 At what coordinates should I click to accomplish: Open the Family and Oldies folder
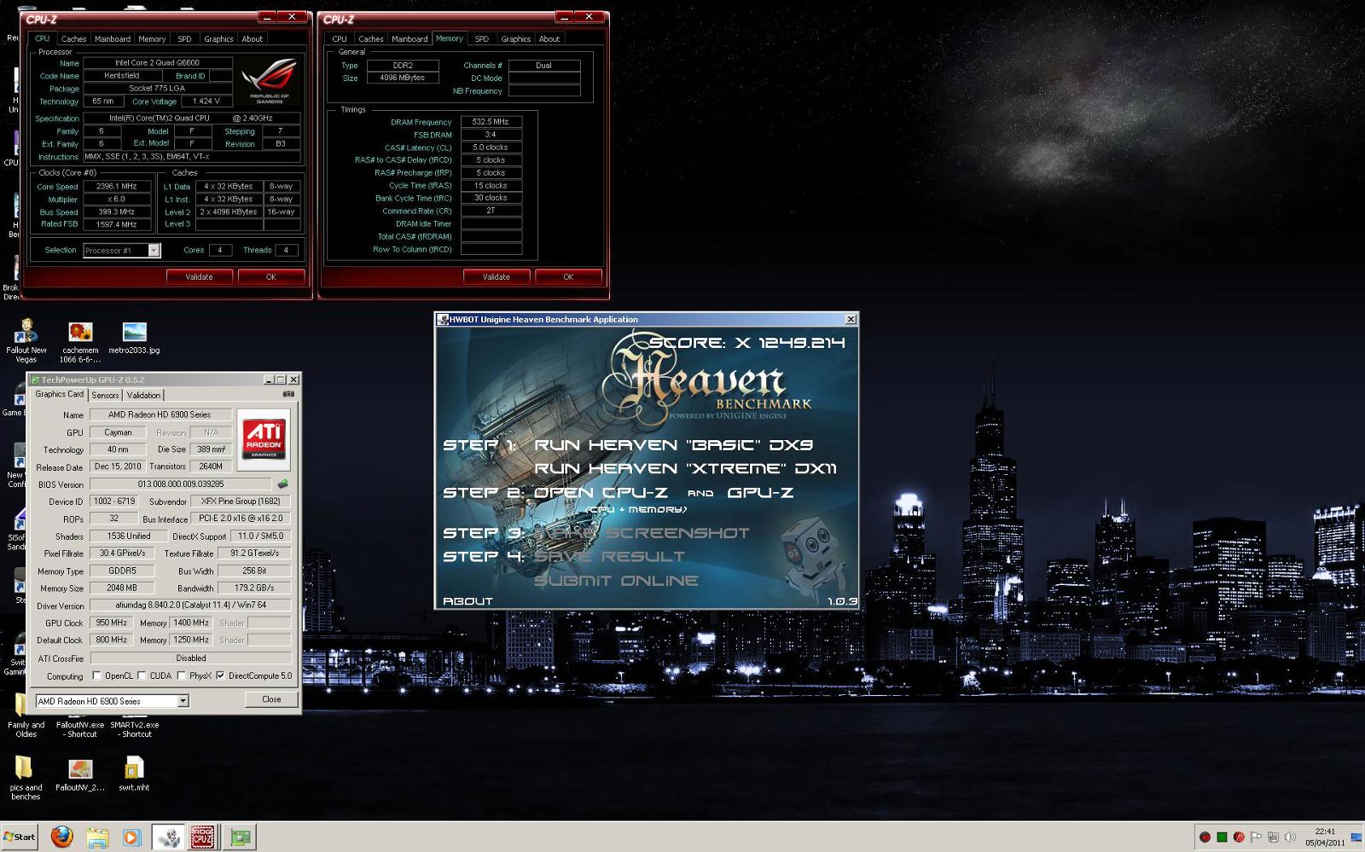[x=26, y=716]
